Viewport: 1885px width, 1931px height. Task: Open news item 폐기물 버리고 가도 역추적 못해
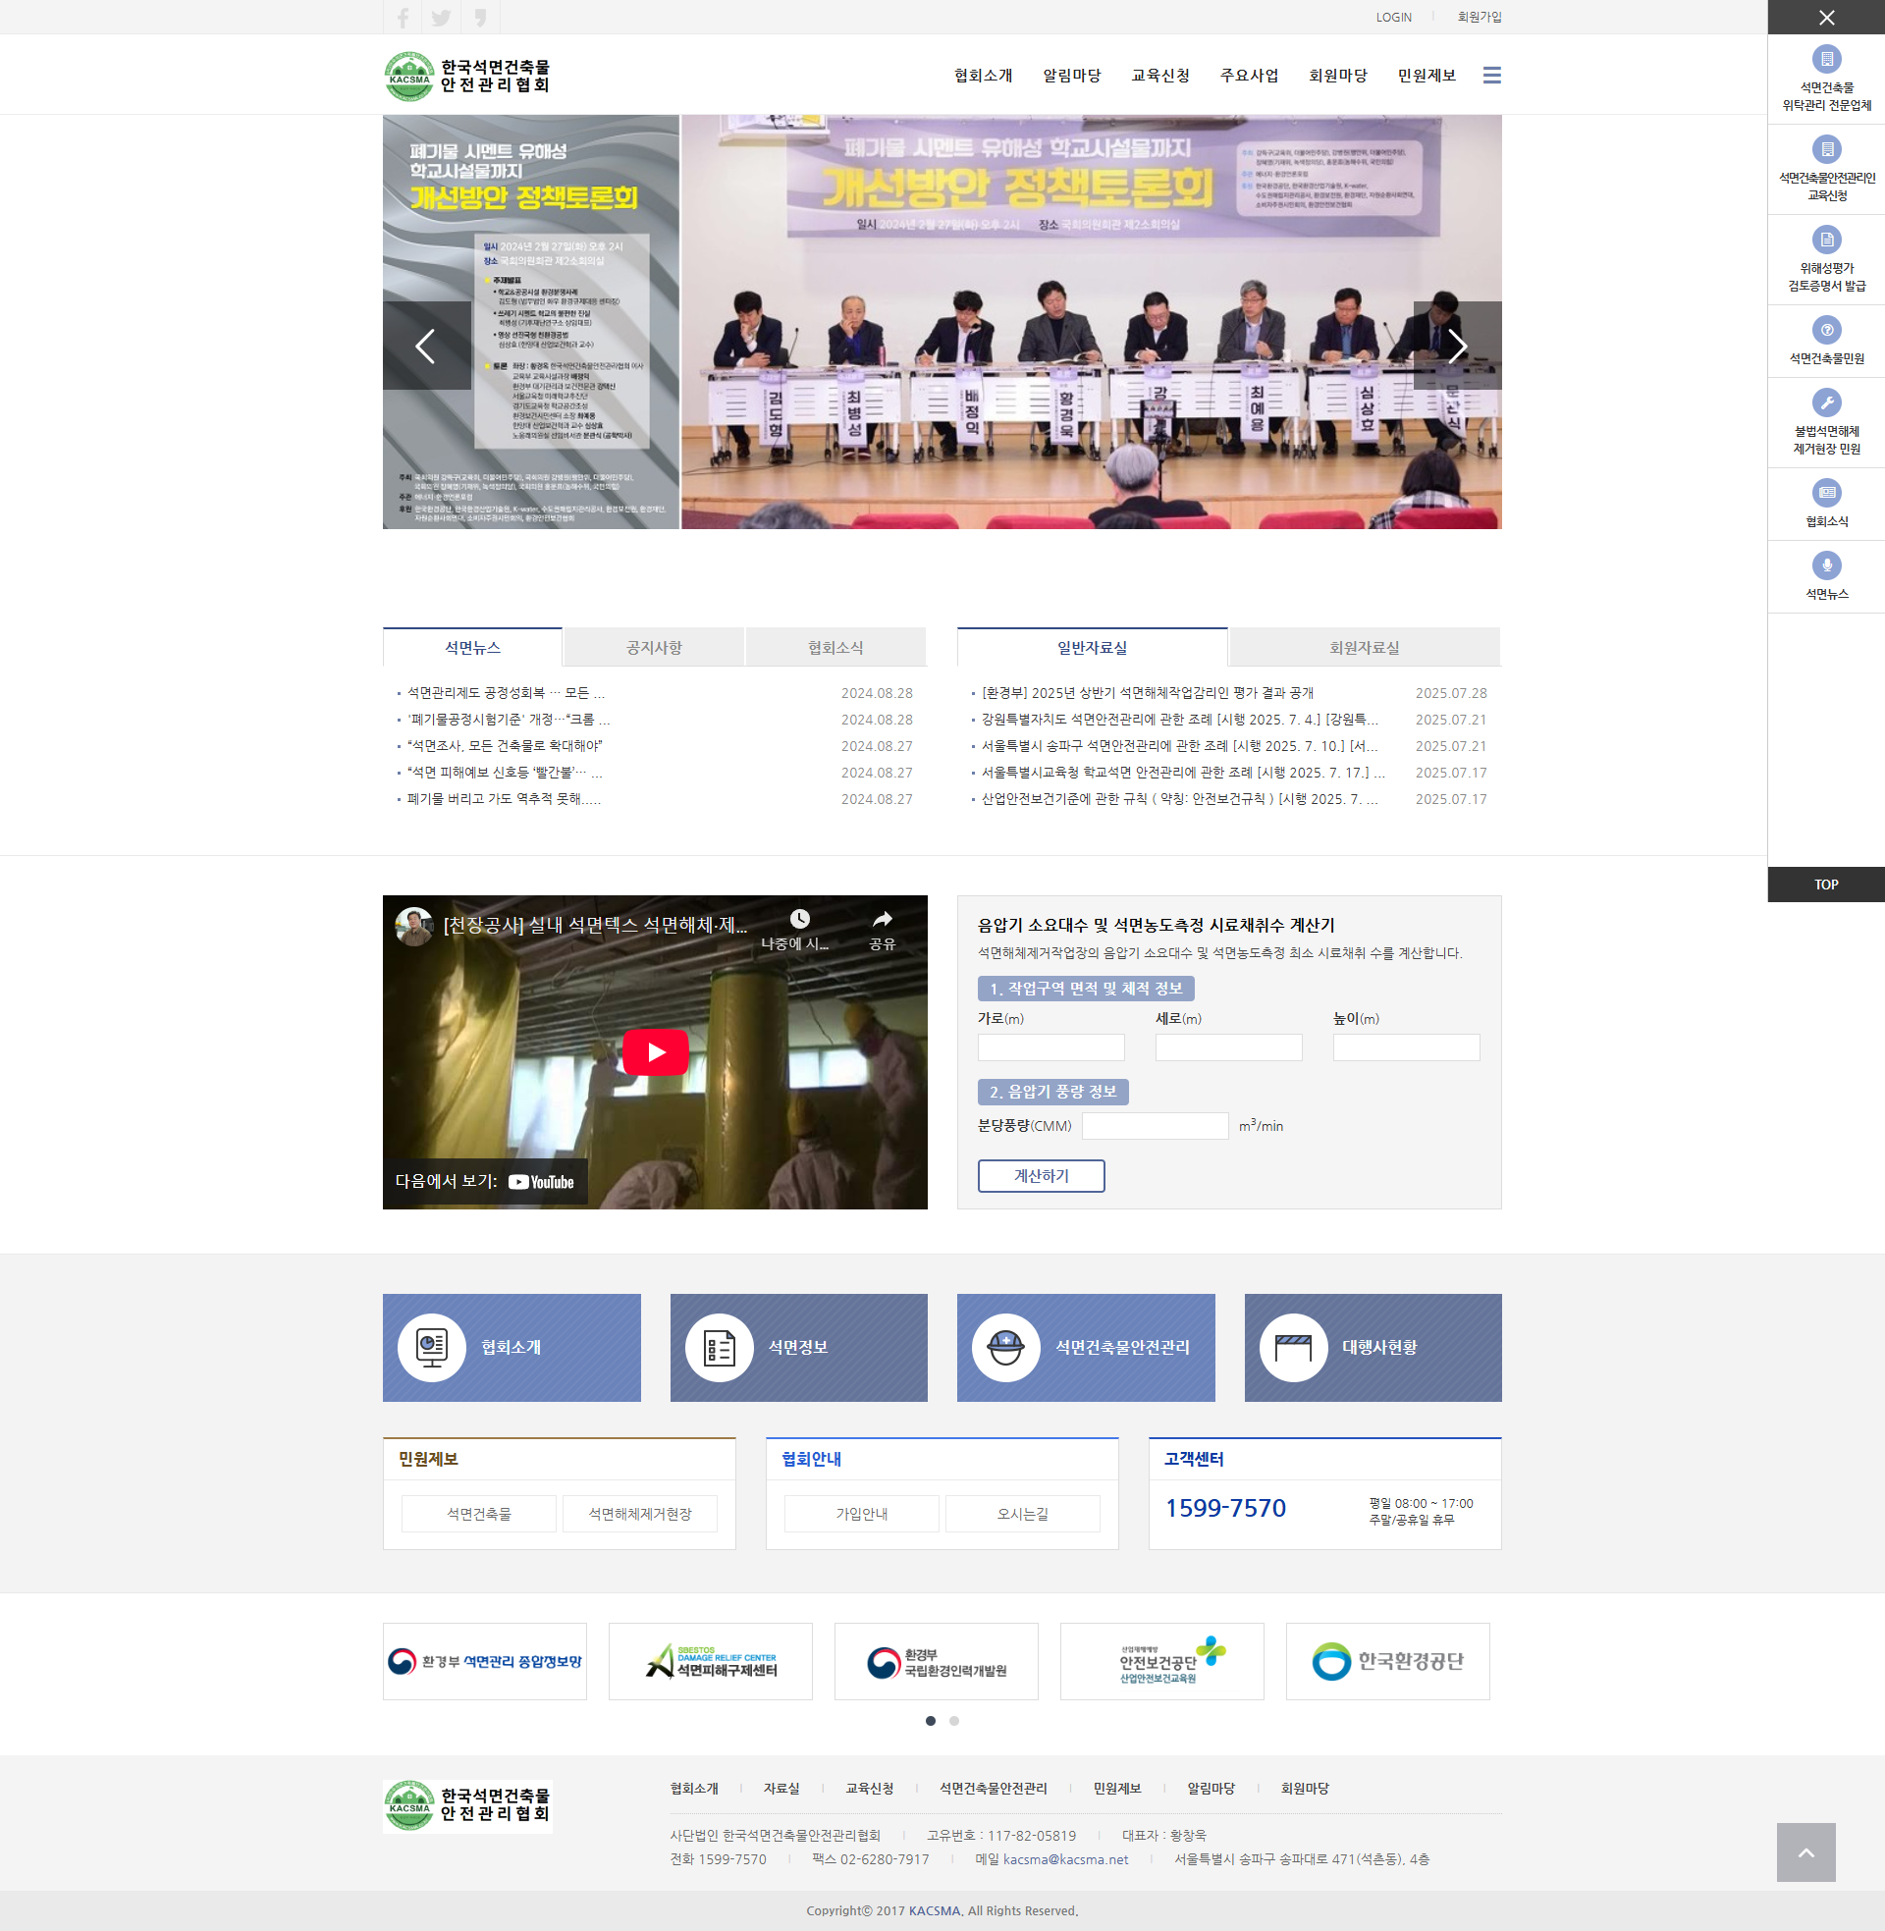coord(503,799)
